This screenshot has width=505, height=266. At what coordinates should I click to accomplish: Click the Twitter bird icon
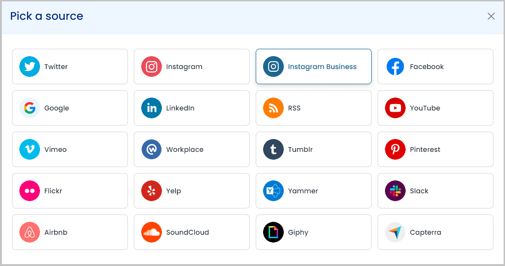(x=29, y=66)
